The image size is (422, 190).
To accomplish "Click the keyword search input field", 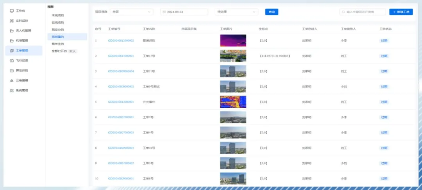I will point(363,12).
